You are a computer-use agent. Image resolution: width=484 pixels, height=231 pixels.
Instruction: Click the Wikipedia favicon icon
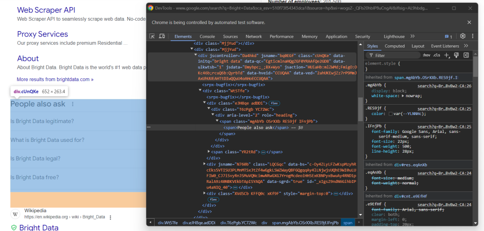click(x=16, y=214)
